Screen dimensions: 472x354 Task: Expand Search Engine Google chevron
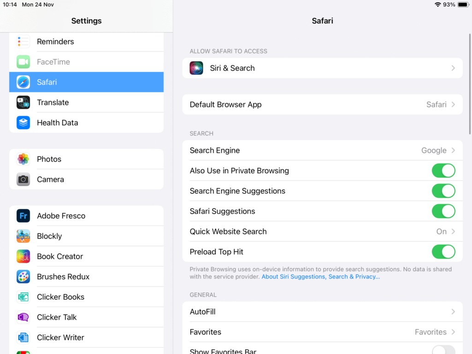point(453,150)
